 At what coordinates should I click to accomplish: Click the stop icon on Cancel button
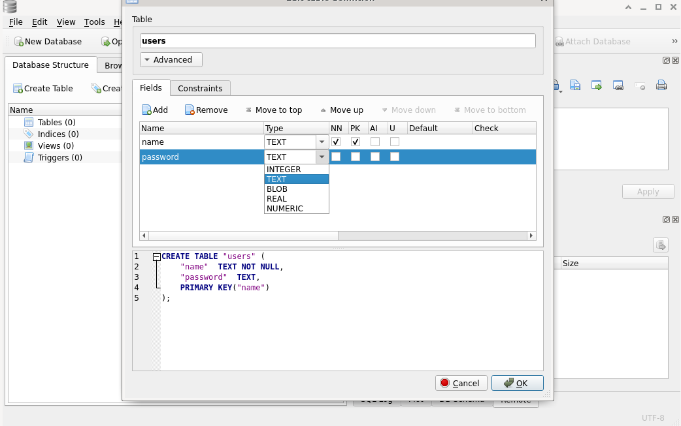tap(444, 383)
